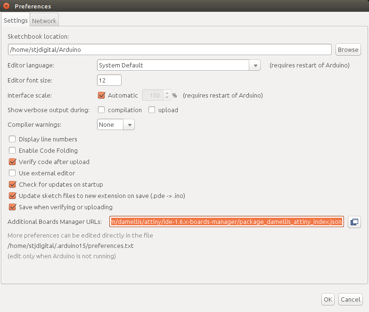
Task: Enable verbose output during upload
Action: 152,110
